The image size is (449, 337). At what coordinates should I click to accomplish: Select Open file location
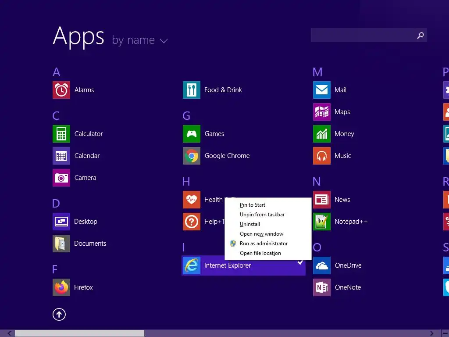(260, 253)
